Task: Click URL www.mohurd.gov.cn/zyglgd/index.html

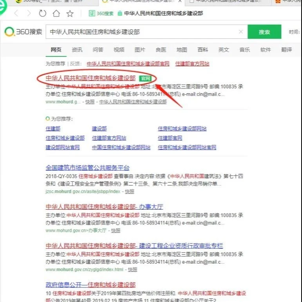Action: click(x=85, y=269)
